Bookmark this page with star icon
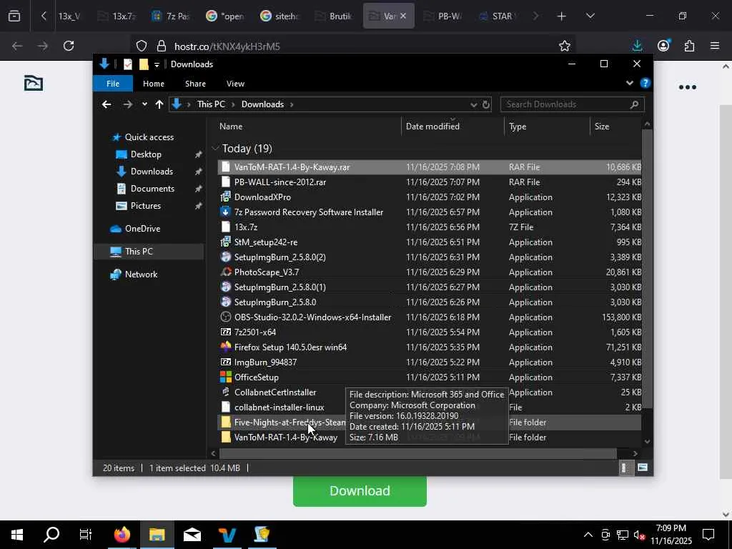This screenshot has height=549, width=732. tap(565, 46)
